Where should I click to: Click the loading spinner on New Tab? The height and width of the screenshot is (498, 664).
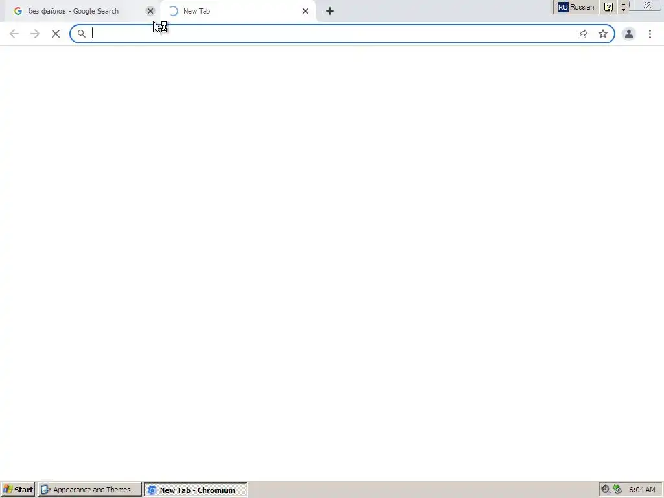coord(173,11)
